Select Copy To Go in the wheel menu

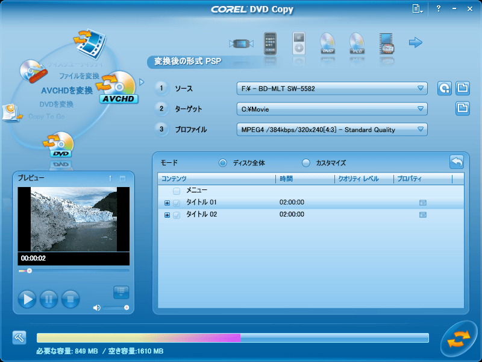[x=46, y=116]
